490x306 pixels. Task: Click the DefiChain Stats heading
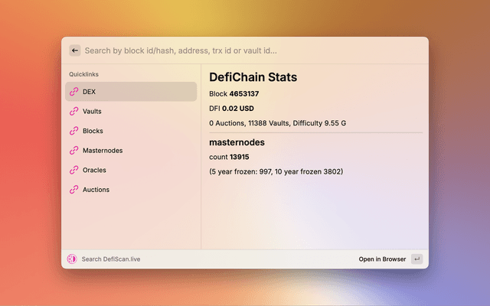253,77
